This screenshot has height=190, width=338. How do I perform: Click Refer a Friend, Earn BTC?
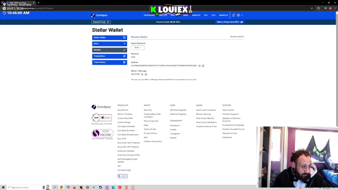(x=230, y=22)
